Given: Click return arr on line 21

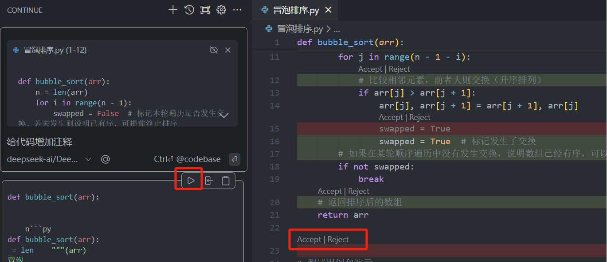Looking at the screenshot, I should (343, 215).
